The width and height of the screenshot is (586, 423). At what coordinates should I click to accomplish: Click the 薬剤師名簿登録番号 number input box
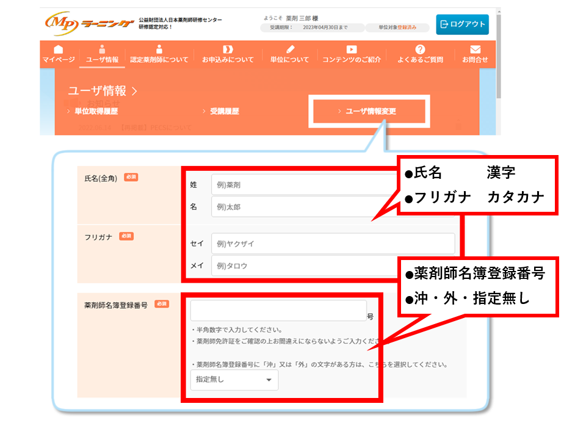pyautogui.click(x=278, y=311)
